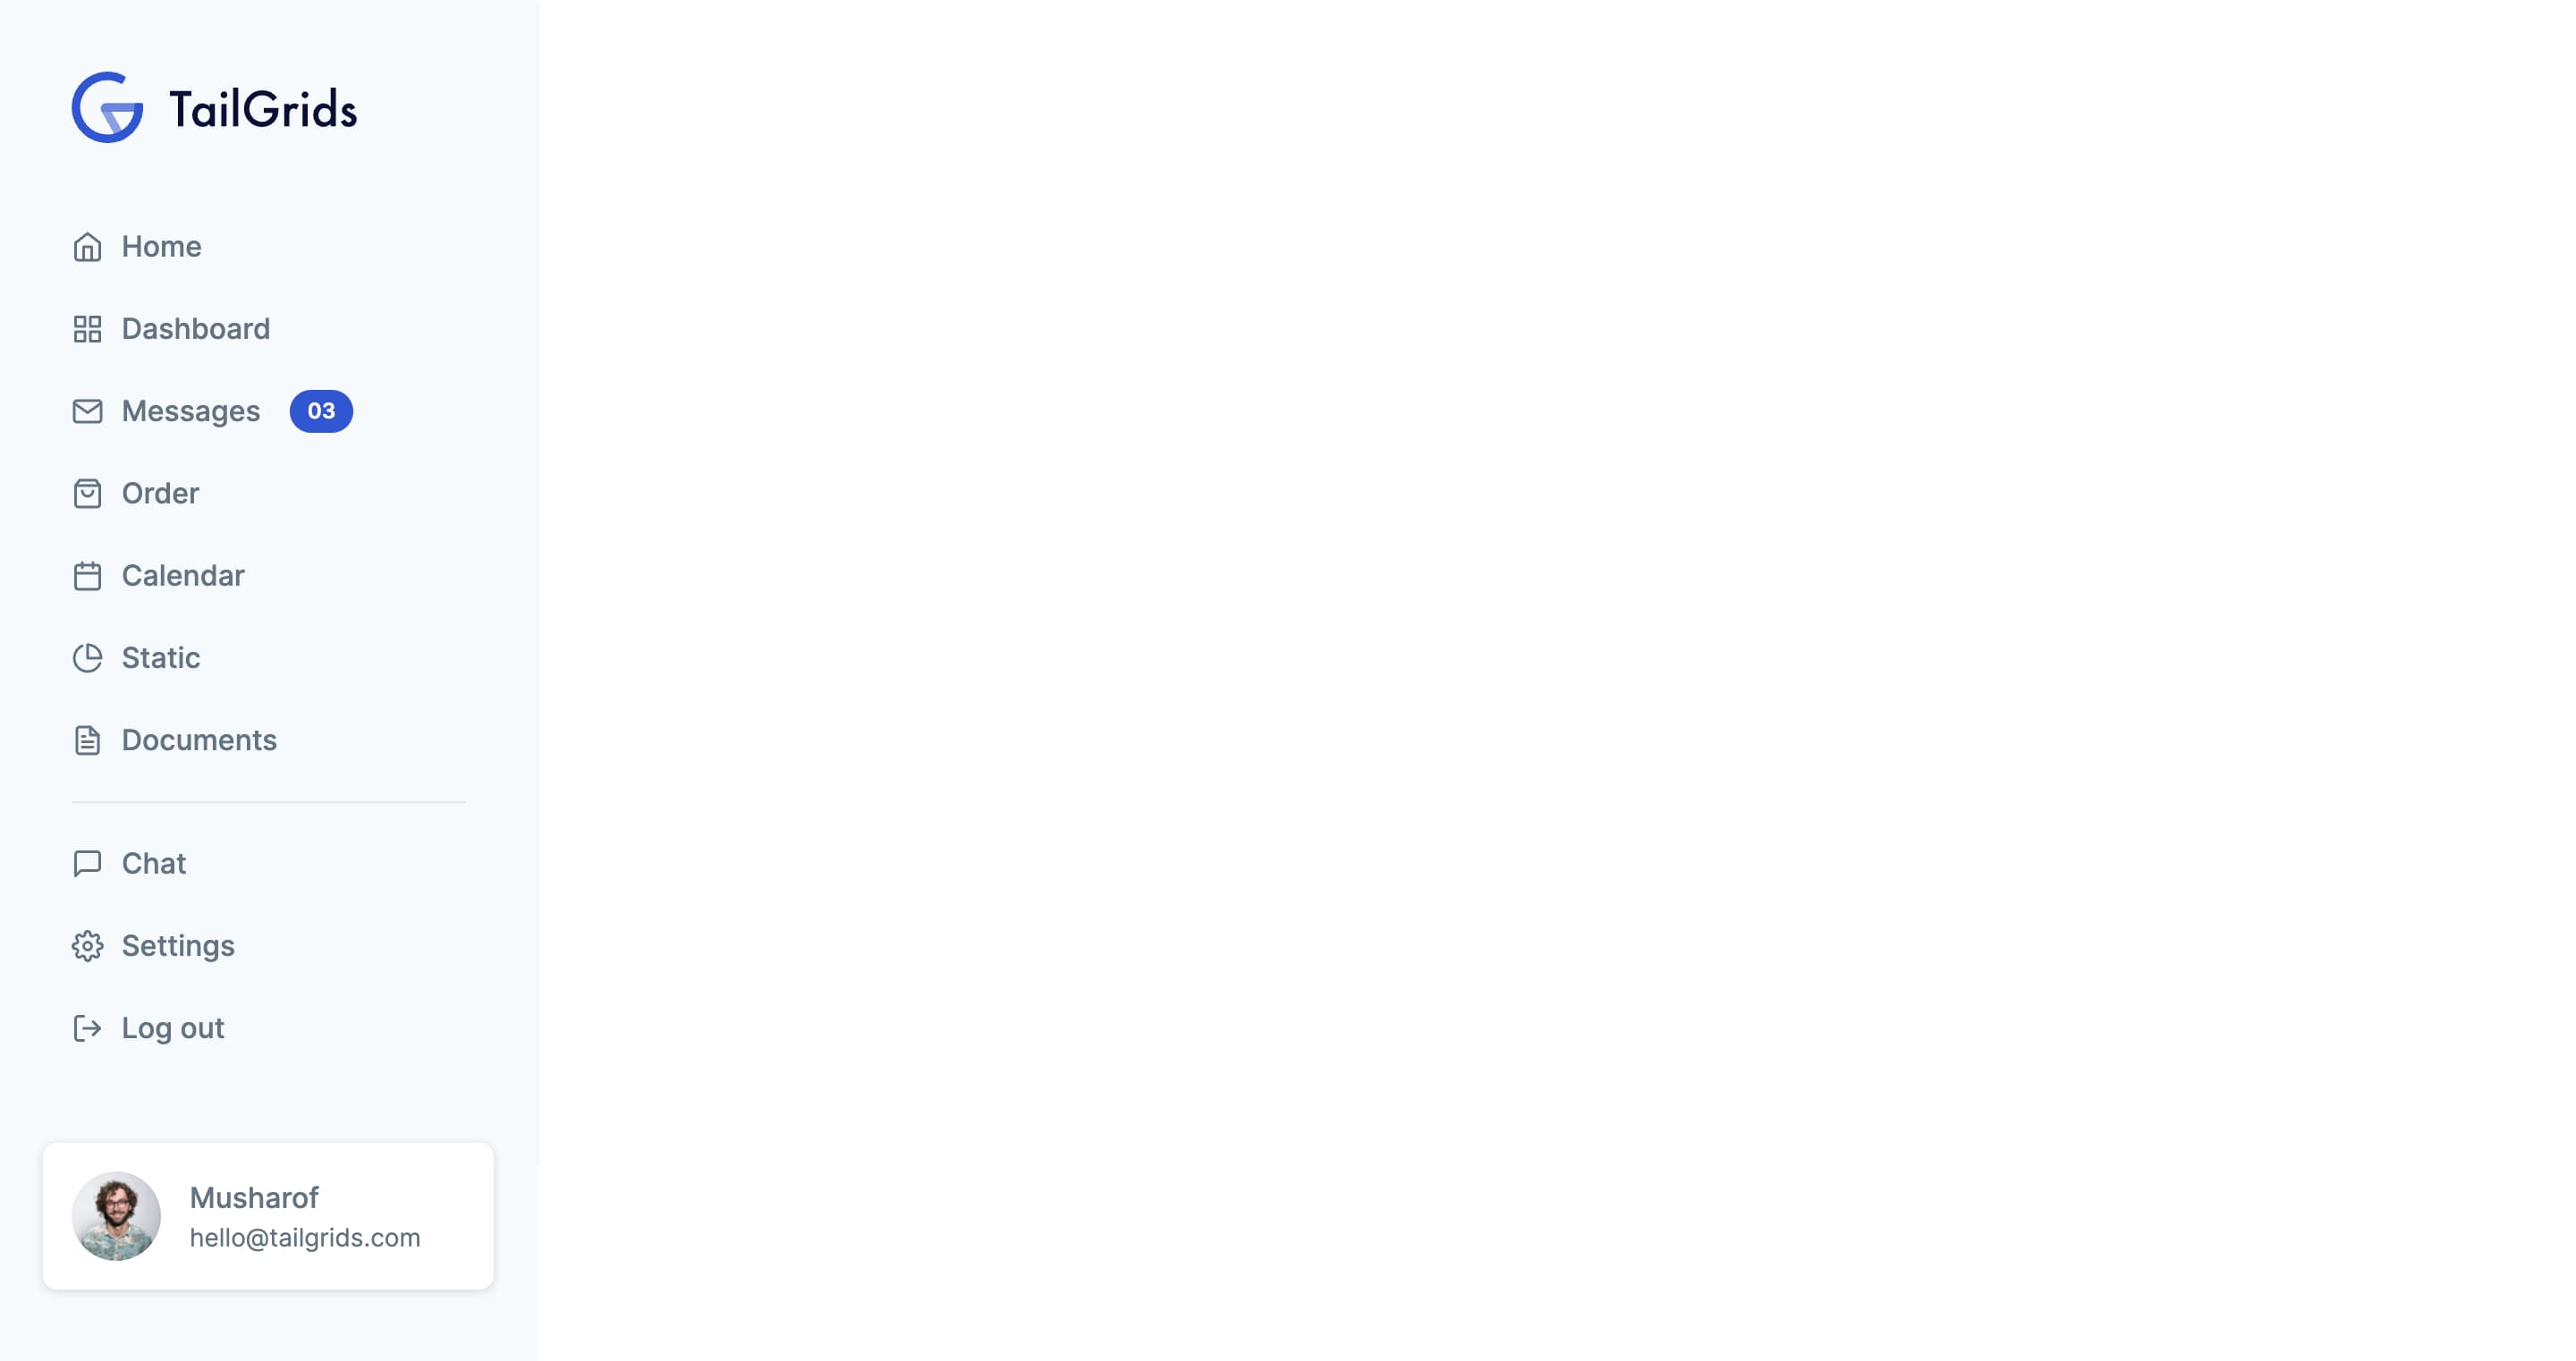Expand the Static analytics section
2576x1361 pixels.
click(160, 657)
